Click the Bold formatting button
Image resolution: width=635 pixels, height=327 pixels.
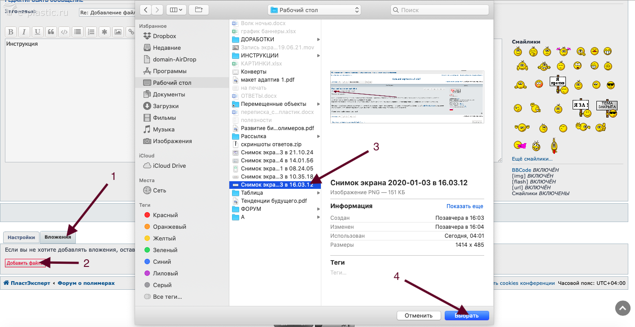(11, 32)
